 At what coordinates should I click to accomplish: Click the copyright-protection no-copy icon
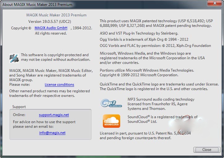coord(14,58)
